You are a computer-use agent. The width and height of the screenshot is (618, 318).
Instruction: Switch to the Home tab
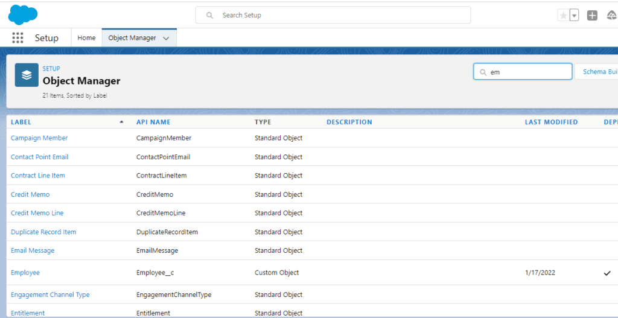(x=86, y=38)
